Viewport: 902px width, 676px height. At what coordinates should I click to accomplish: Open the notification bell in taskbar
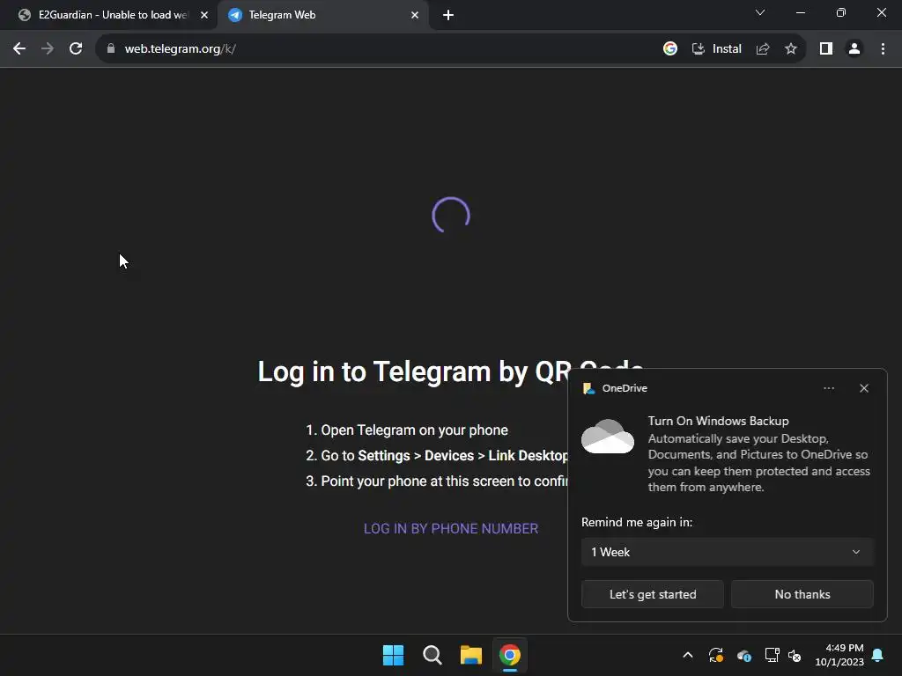[878, 655]
